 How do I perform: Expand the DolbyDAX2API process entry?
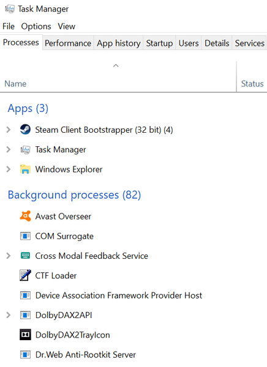point(9,315)
